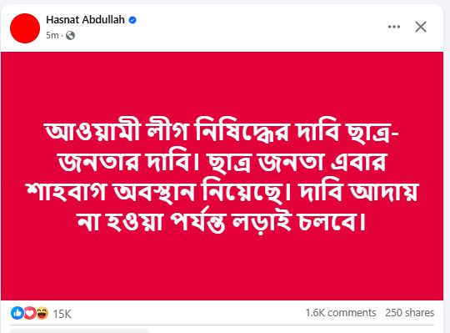This screenshot has height=333, width=450.
Task: Open the 1.6K comments link
Action: pos(341,313)
